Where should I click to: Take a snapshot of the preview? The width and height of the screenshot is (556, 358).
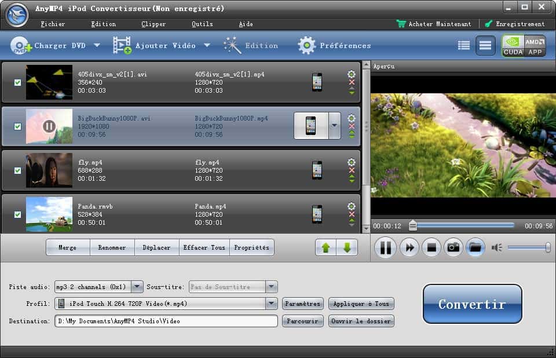coord(453,247)
